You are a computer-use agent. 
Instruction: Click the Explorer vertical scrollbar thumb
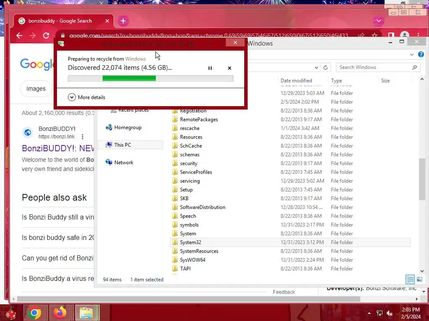coord(421,179)
